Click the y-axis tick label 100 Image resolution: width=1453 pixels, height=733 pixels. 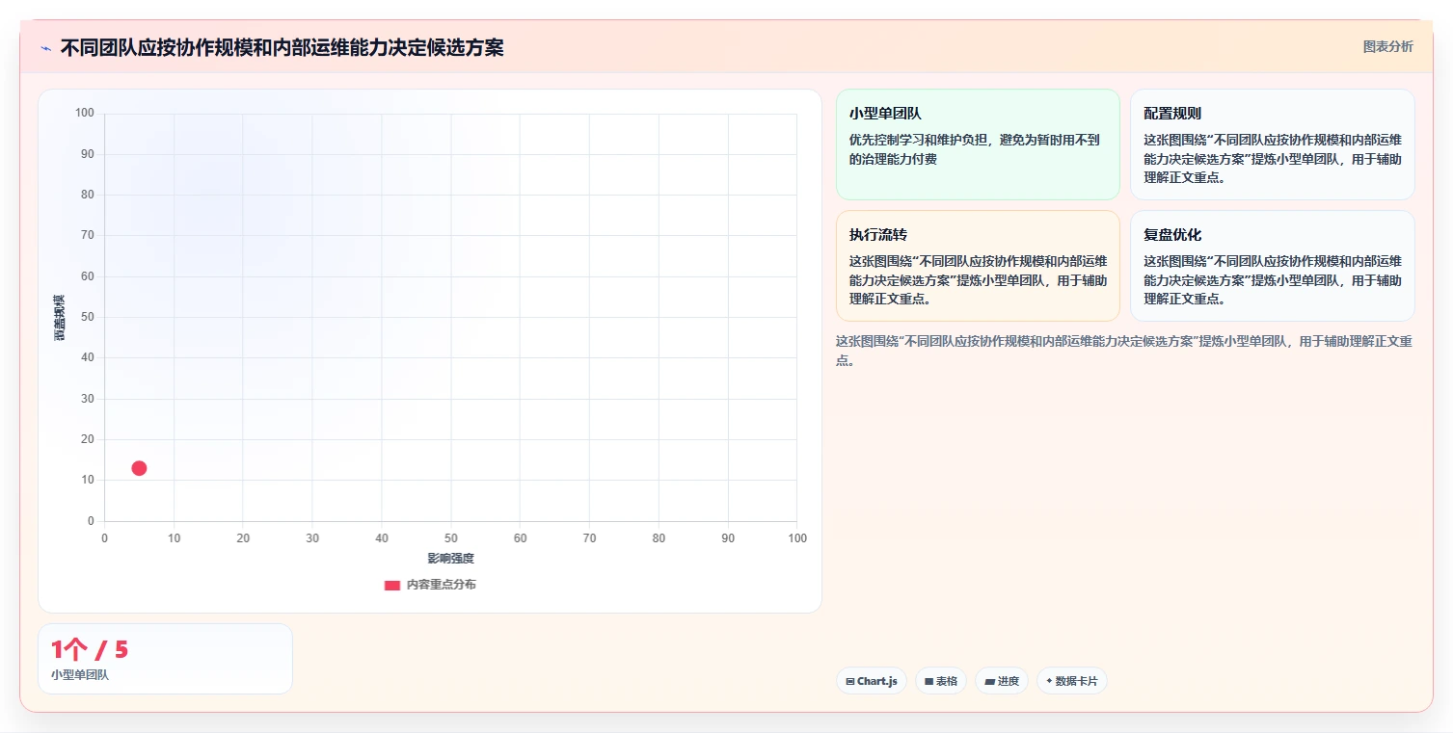(x=85, y=114)
